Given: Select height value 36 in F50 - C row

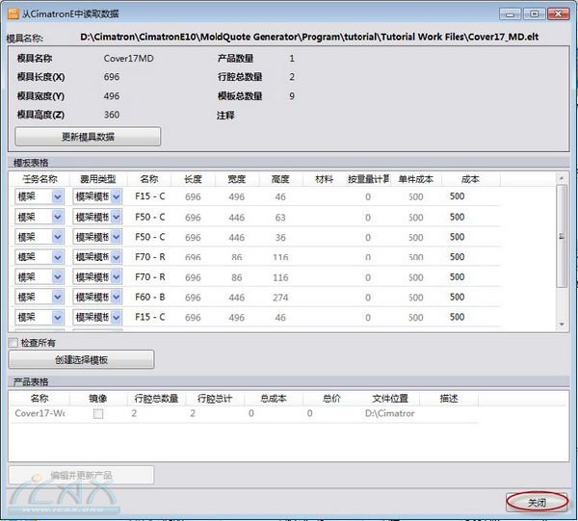Looking at the screenshot, I should pyautogui.click(x=280, y=237).
